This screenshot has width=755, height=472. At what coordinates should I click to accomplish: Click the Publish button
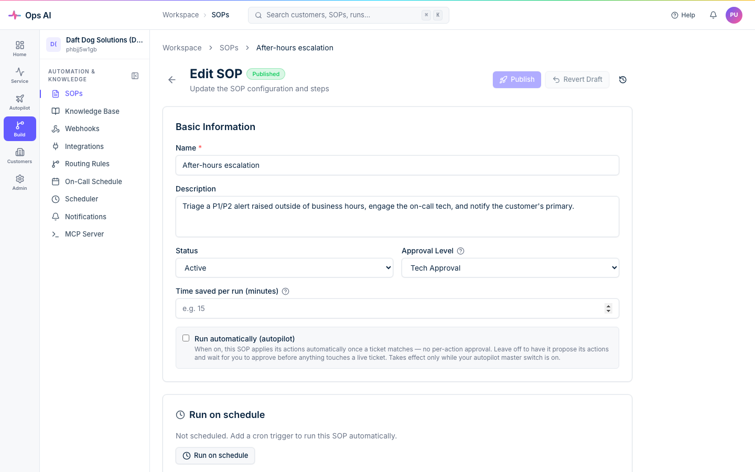coord(517,80)
